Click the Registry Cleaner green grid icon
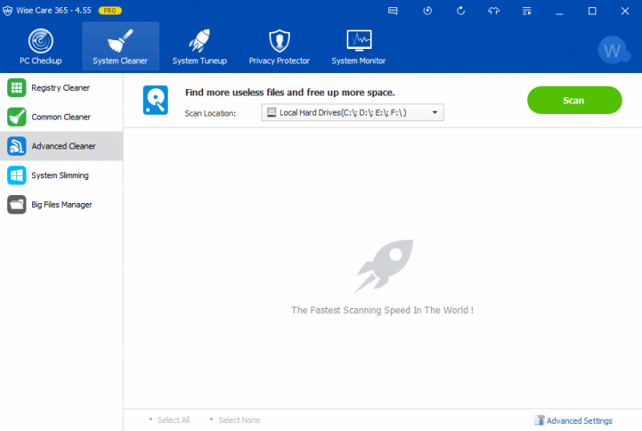Screen dimensions: 642x431 [16, 87]
